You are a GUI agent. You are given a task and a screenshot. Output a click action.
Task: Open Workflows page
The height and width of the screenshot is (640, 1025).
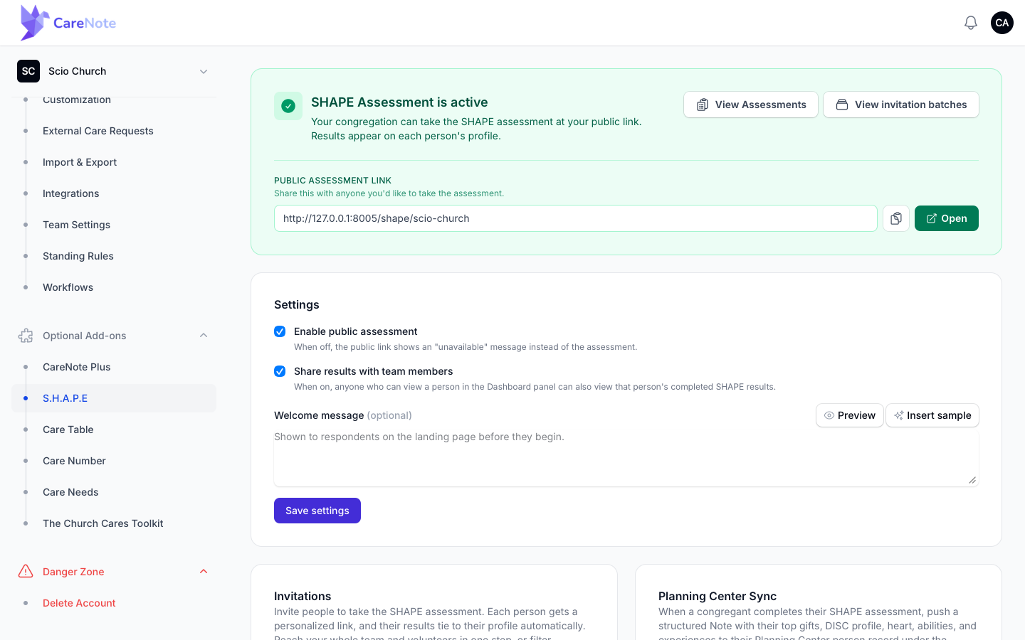68,287
